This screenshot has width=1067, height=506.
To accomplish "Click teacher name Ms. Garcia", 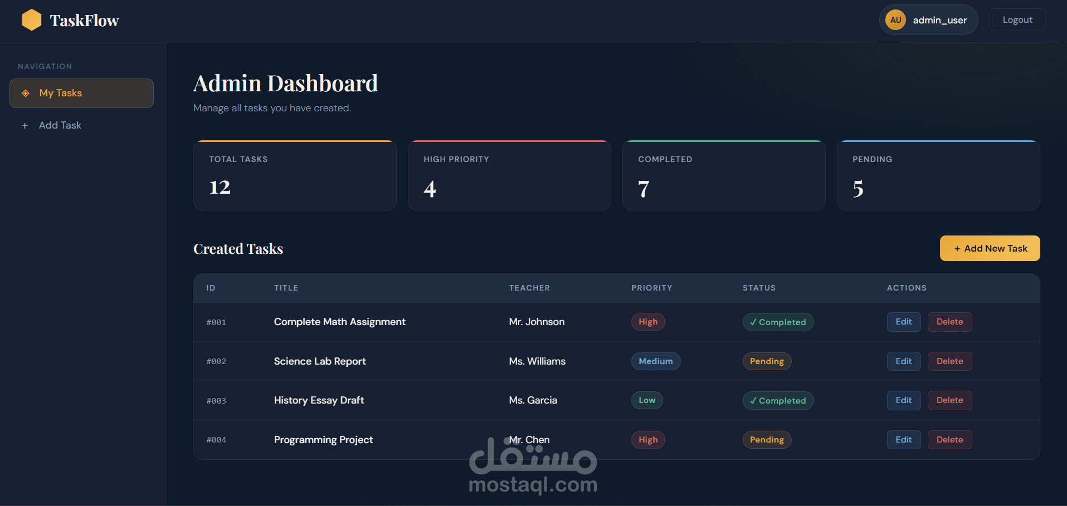I will (x=533, y=400).
